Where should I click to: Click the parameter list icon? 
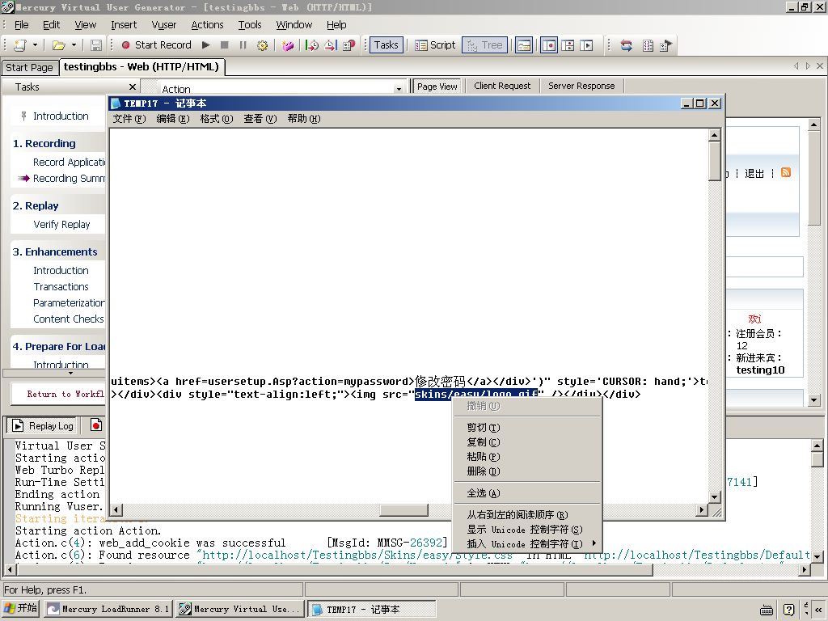pos(648,45)
